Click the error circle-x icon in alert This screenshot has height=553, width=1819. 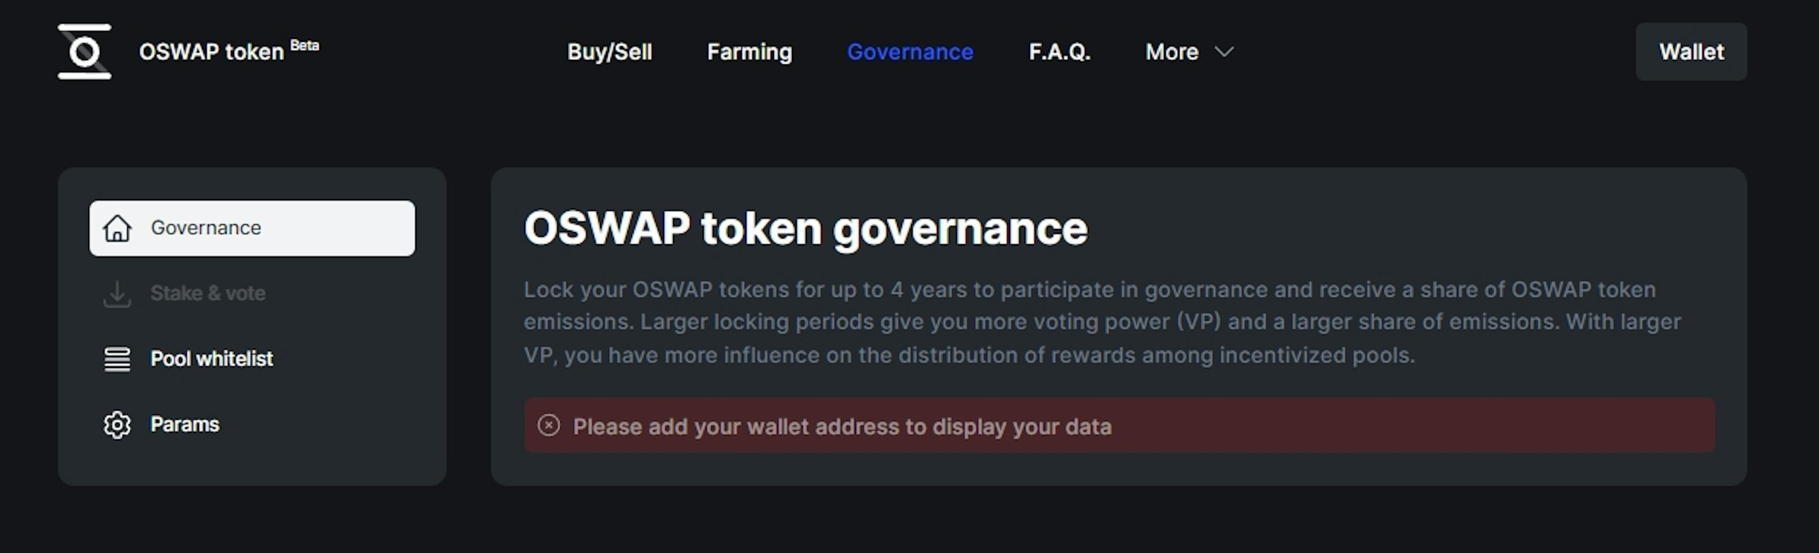(549, 425)
